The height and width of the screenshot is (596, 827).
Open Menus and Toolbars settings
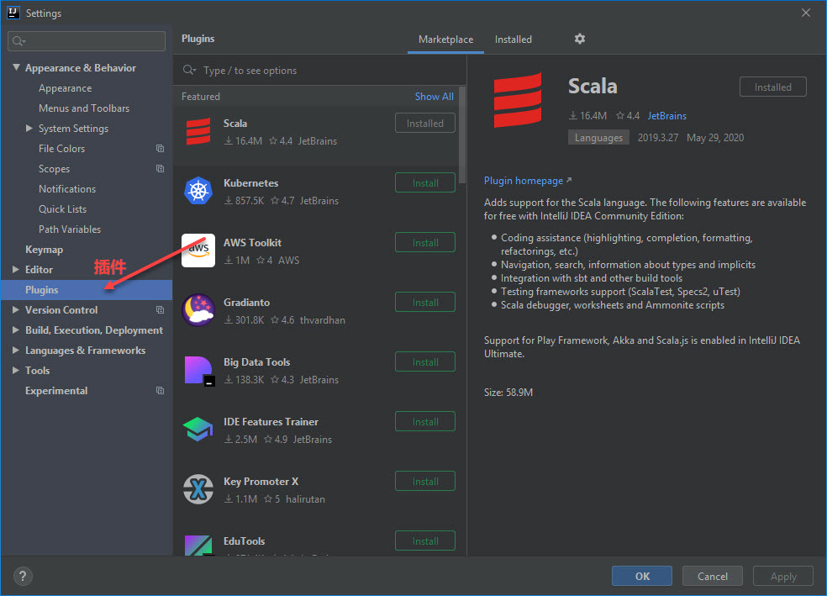84,108
